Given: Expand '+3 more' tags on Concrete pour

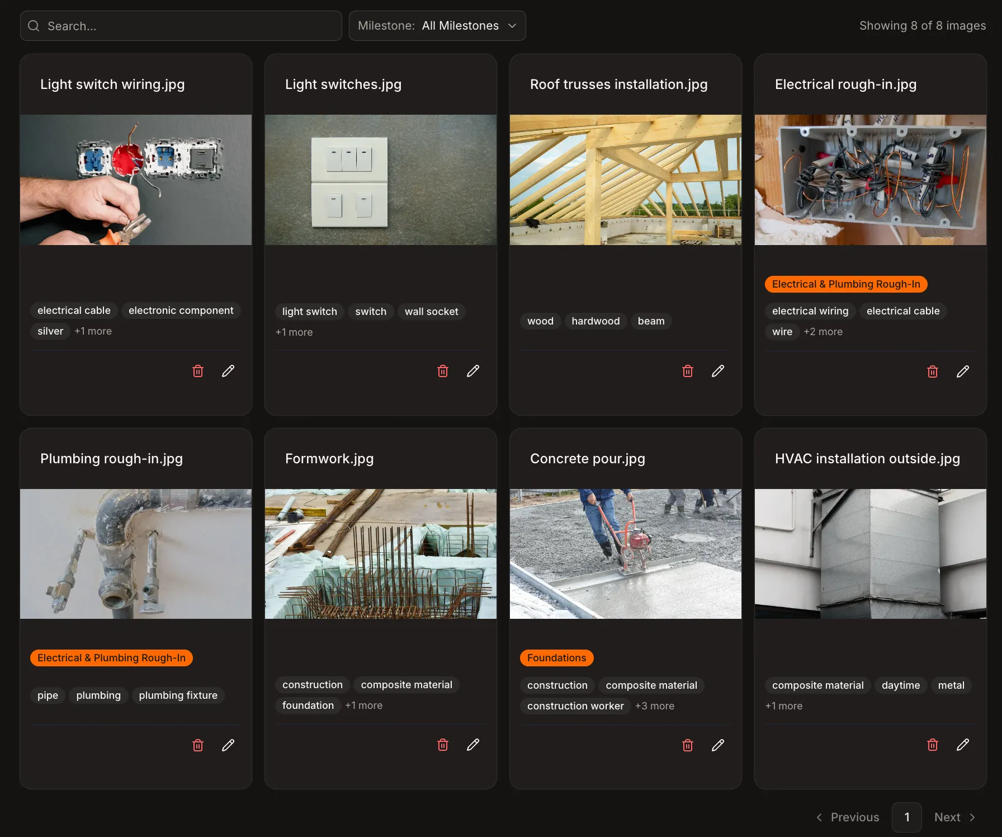Looking at the screenshot, I should tap(655, 706).
